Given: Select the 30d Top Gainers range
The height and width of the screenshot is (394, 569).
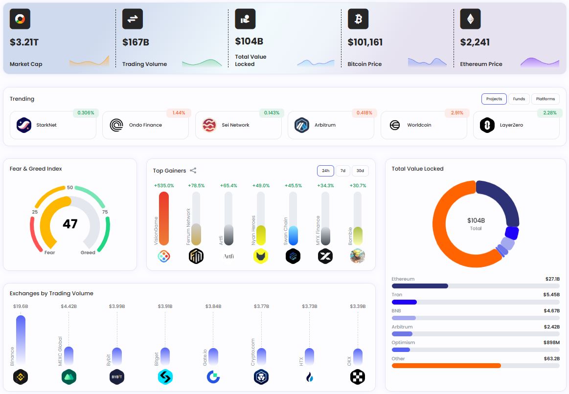Looking at the screenshot, I should click(x=360, y=171).
